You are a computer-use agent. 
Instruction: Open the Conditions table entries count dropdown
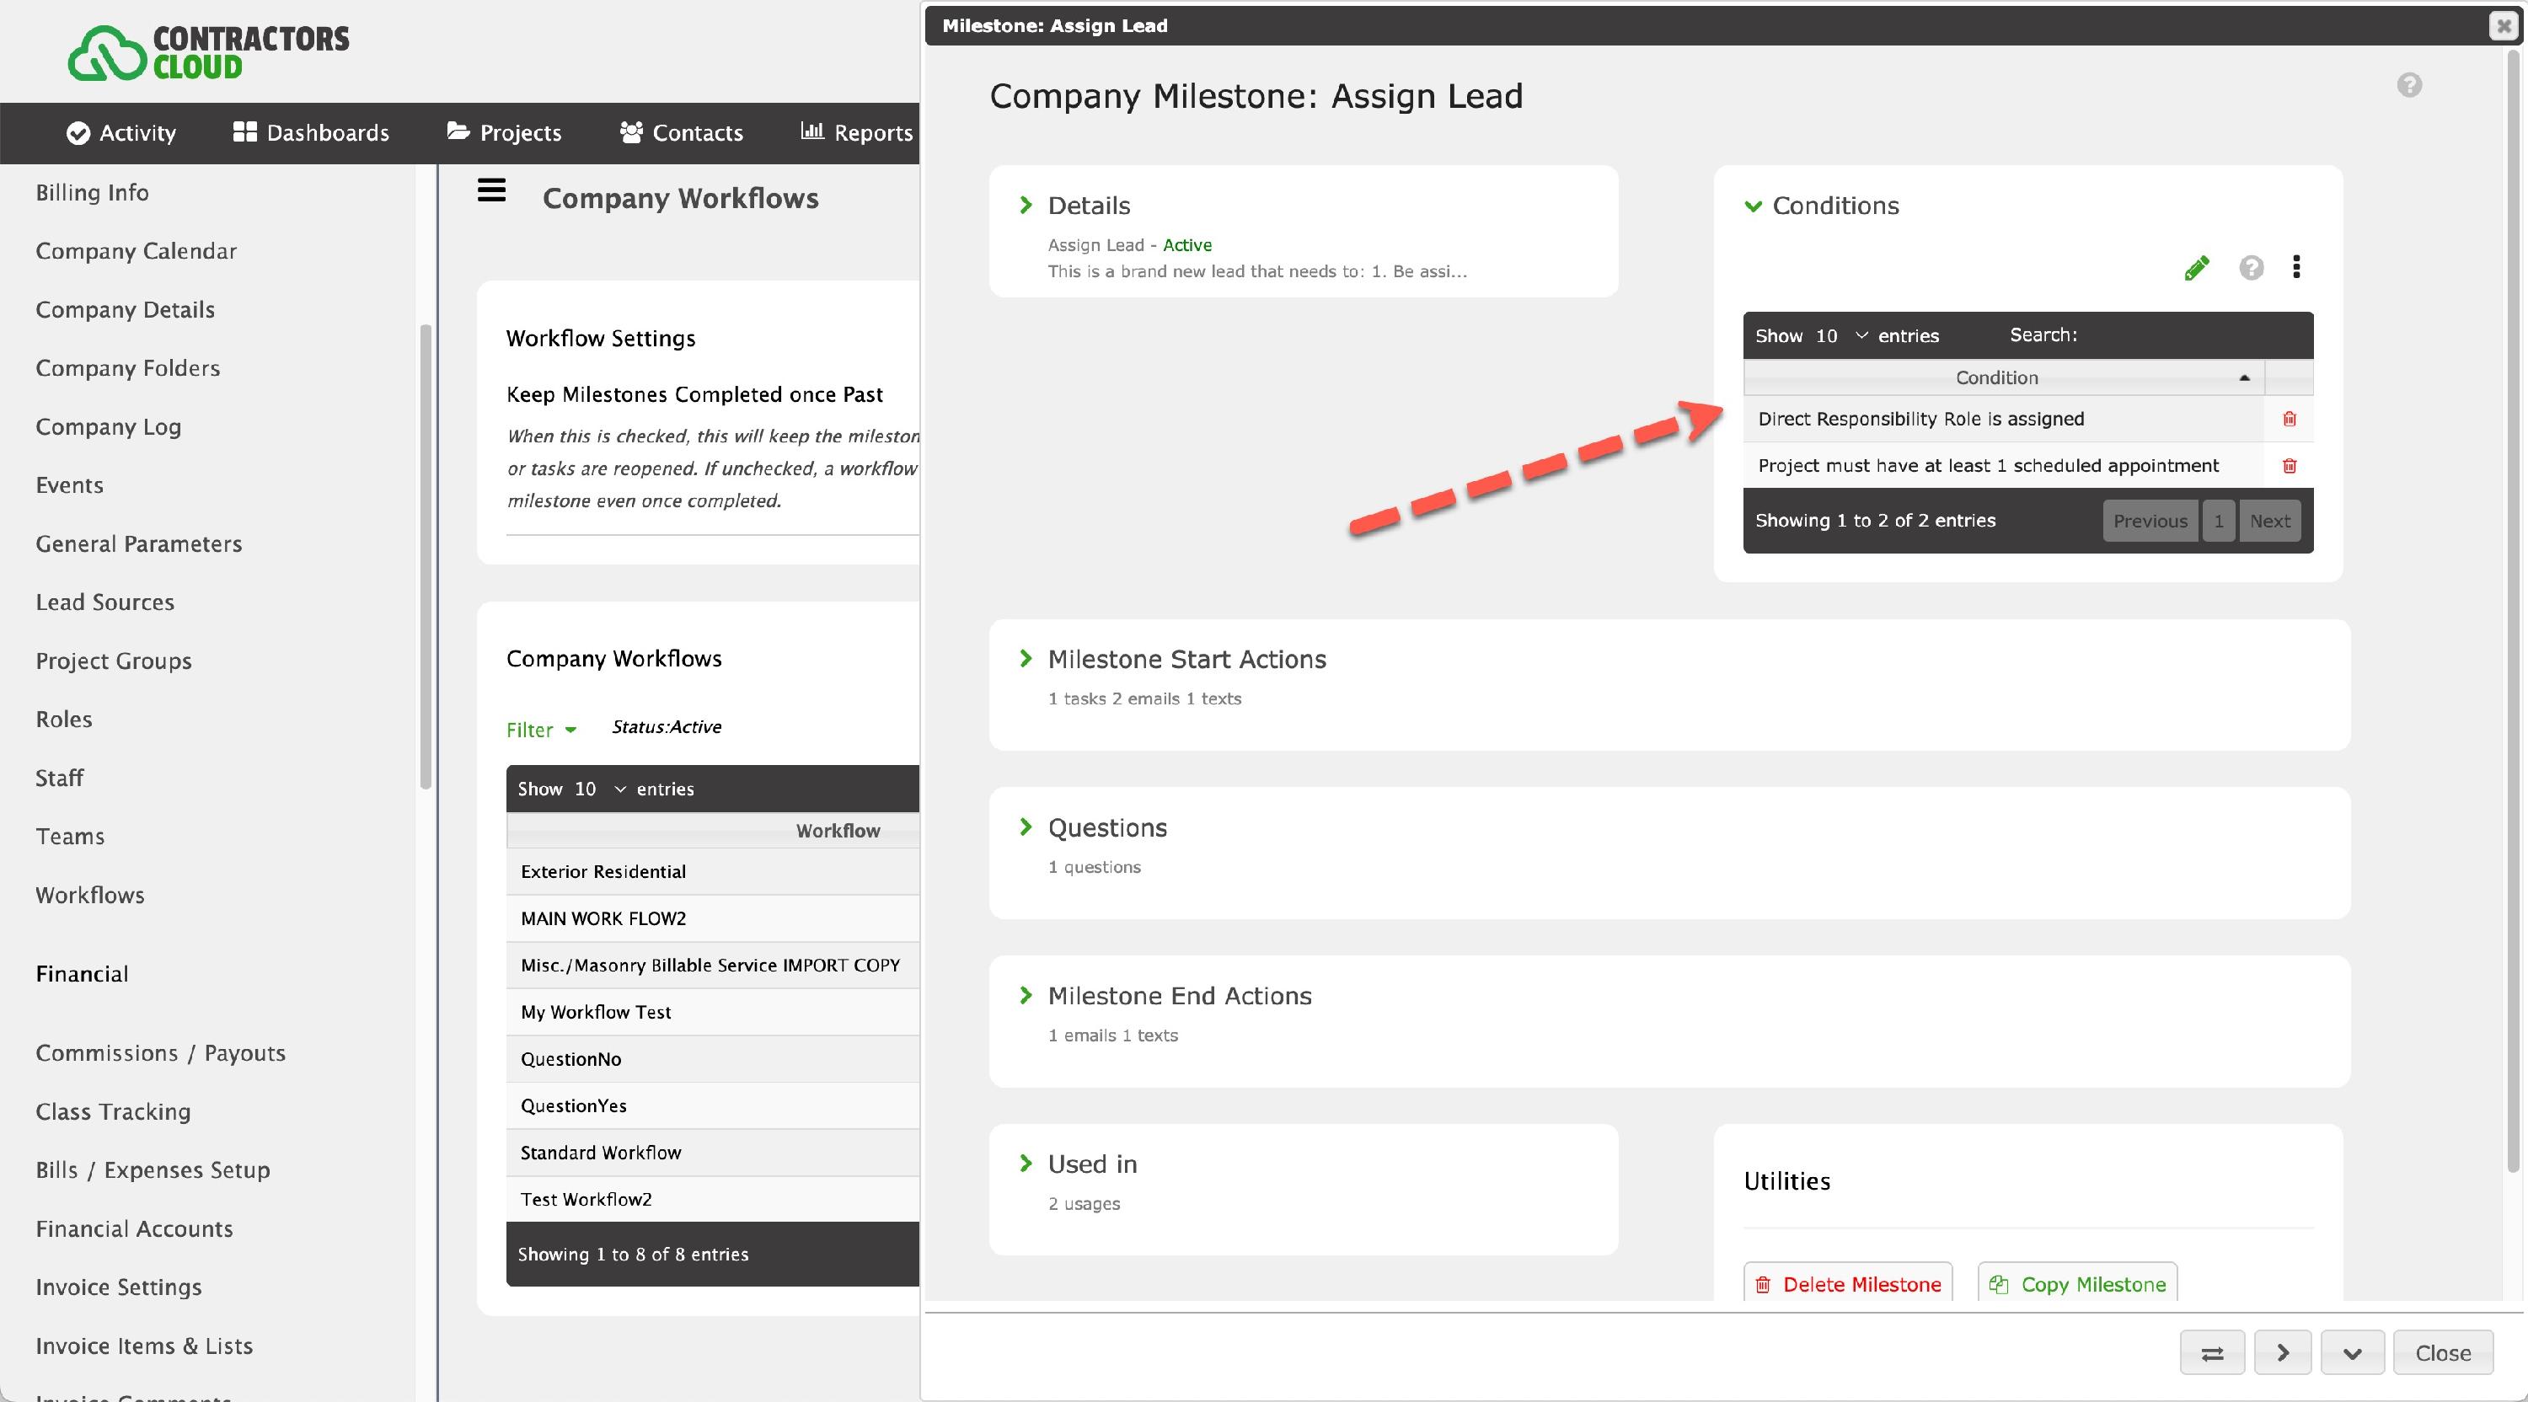(x=1840, y=335)
